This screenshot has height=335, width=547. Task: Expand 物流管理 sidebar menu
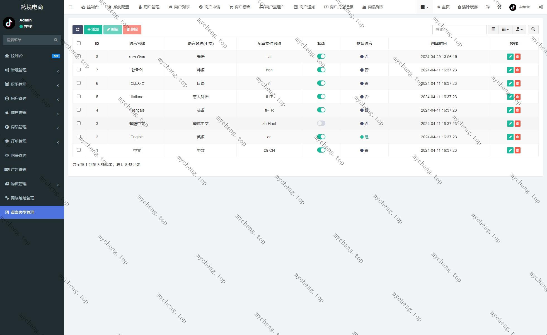coord(32,184)
